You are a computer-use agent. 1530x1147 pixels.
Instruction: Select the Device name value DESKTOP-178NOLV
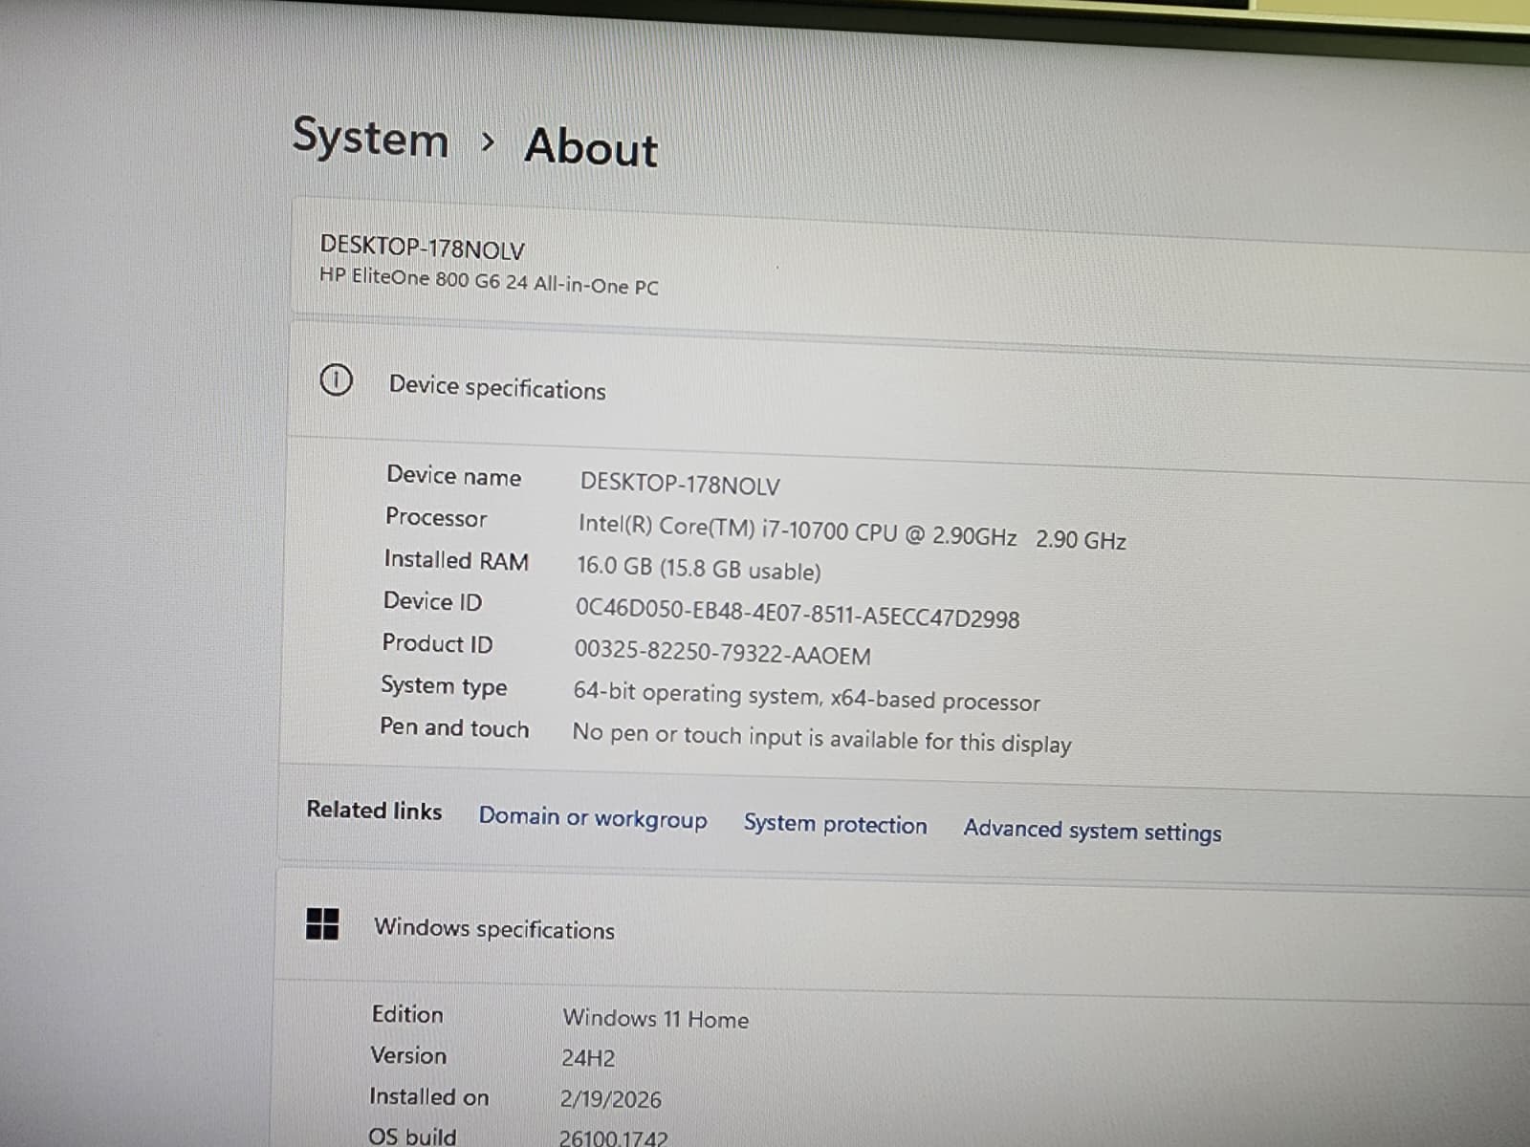coord(680,484)
